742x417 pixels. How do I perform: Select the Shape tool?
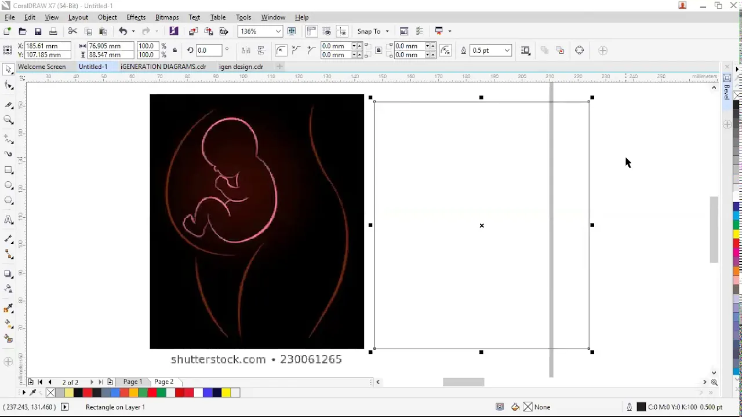8,86
